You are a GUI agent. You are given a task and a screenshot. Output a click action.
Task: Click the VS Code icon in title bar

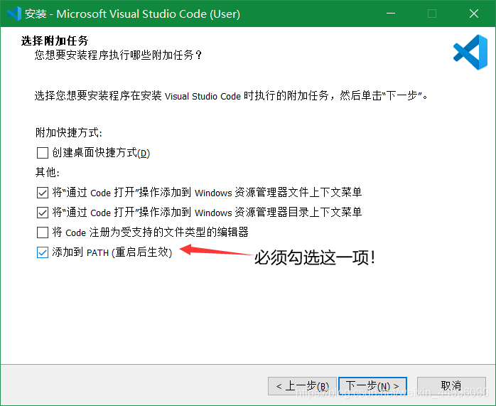tap(14, 14)
